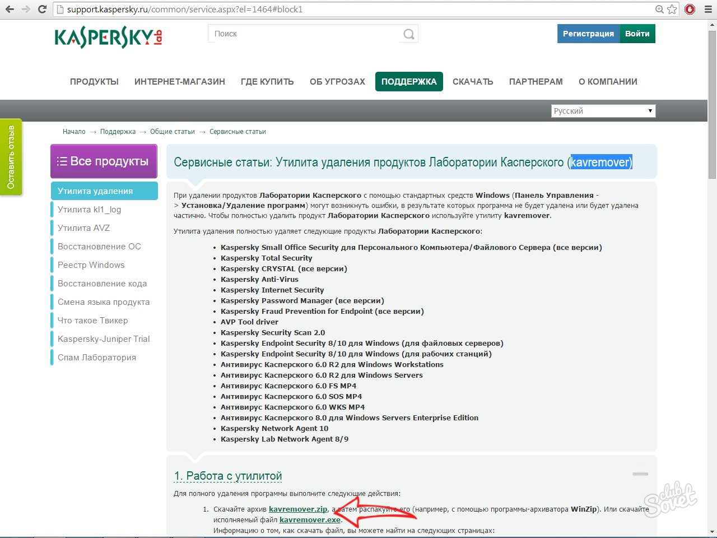
Task: Click the Начало breadcrumb link
Action: click(x=74, y=132)
